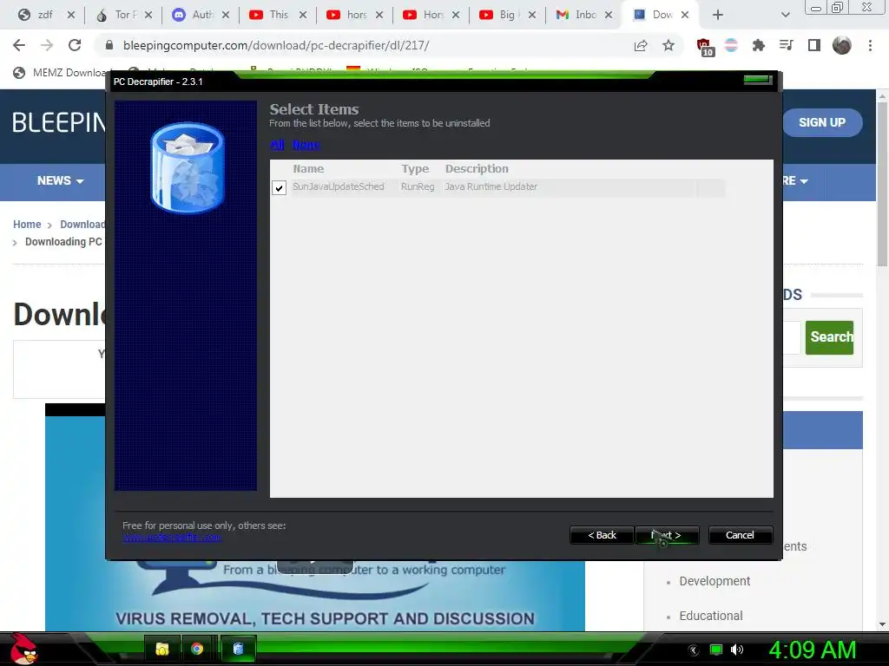Open the Chrome profile avatar
Image resolution: width=889 pixels, height=666 pixels.
[x=842, y=45]
